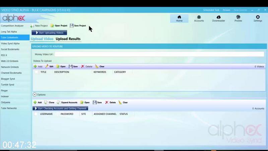
Task: Open the Home section
Action: click(179, 18)
